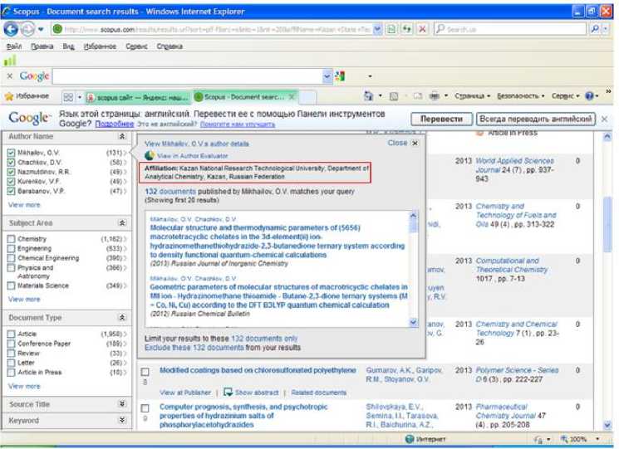Image resolution: width=619 pixels, height=449 pixels.
Task: Collapse the Author Name filter section
Action: pos(122,136)
